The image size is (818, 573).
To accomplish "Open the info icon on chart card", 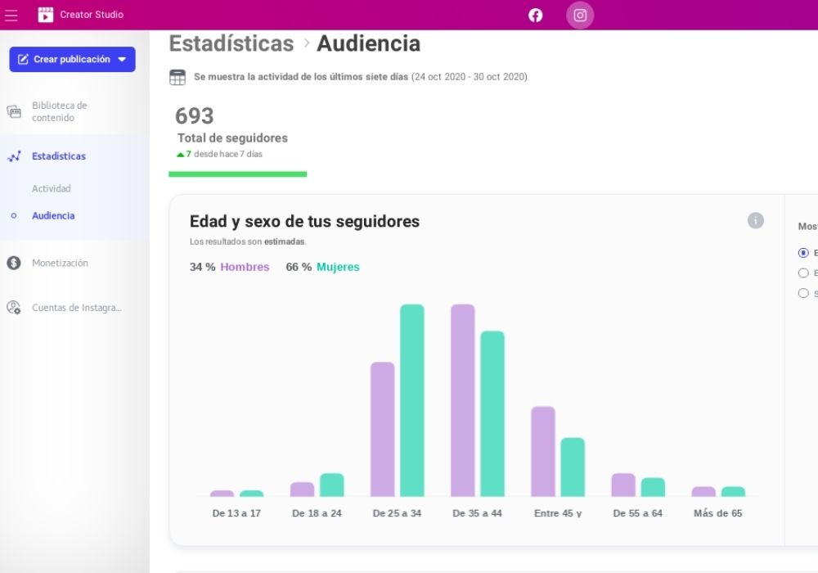I will 756,220.
